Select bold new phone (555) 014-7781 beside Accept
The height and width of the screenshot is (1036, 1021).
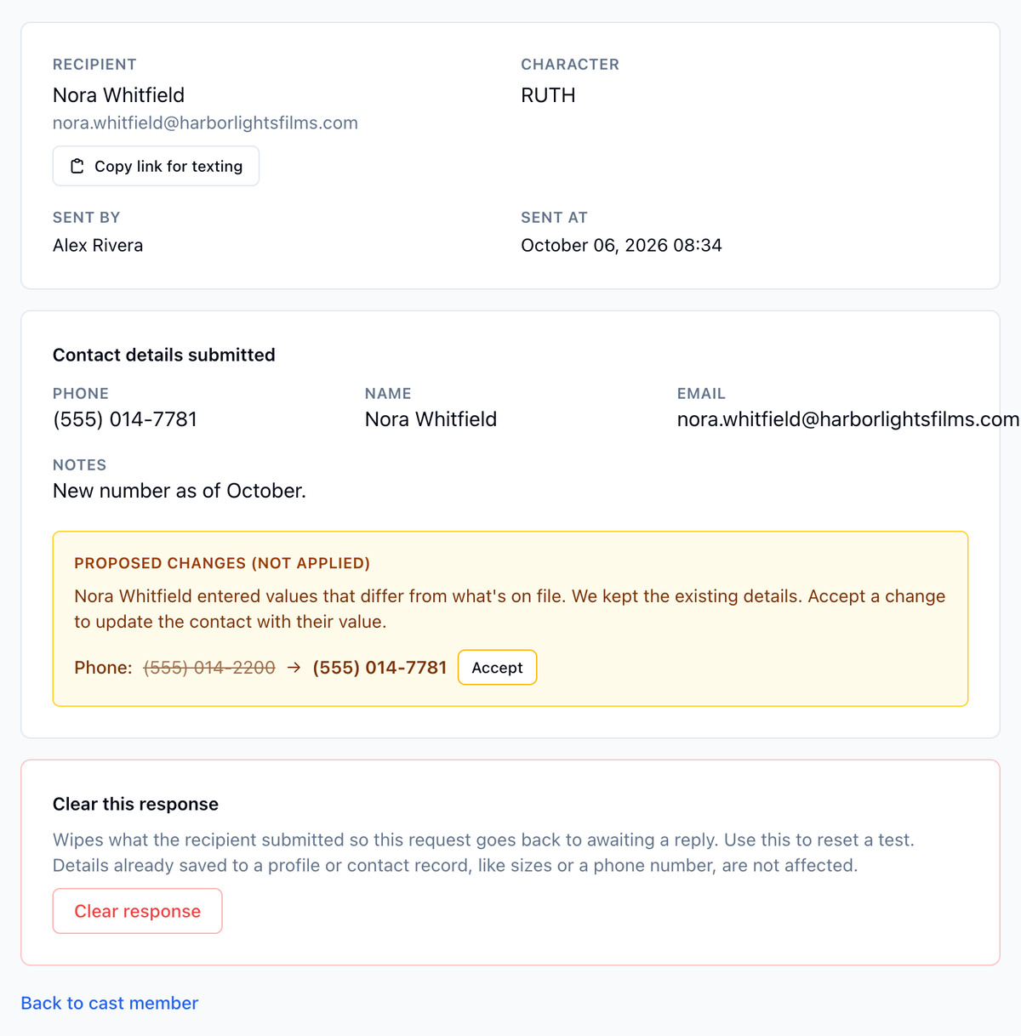[379, 668]
